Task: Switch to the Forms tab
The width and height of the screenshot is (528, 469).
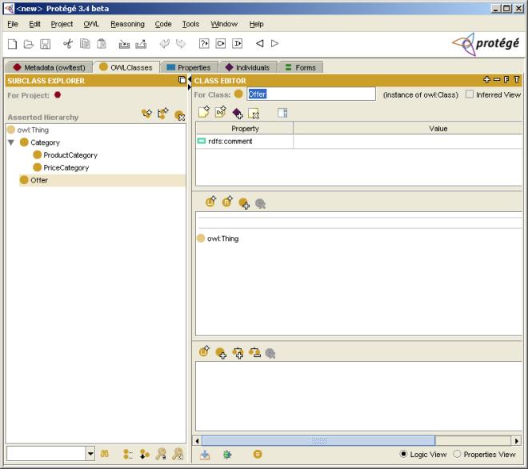Action: coord(300,67)
